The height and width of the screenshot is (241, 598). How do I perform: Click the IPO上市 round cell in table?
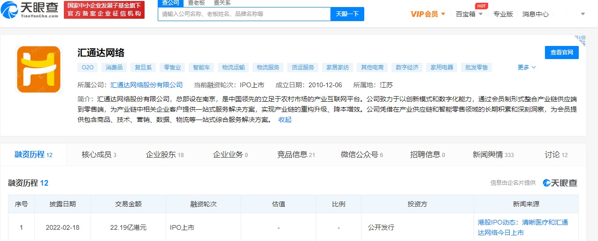click(x=203, y=227)
